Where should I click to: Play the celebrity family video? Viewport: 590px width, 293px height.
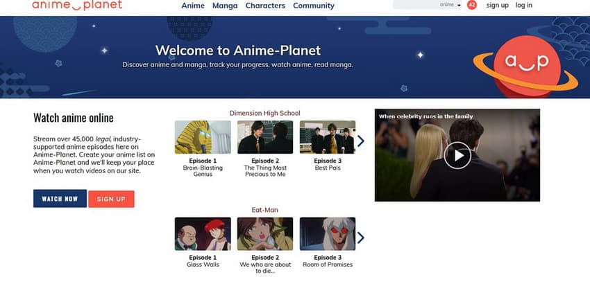coord(457,155)
